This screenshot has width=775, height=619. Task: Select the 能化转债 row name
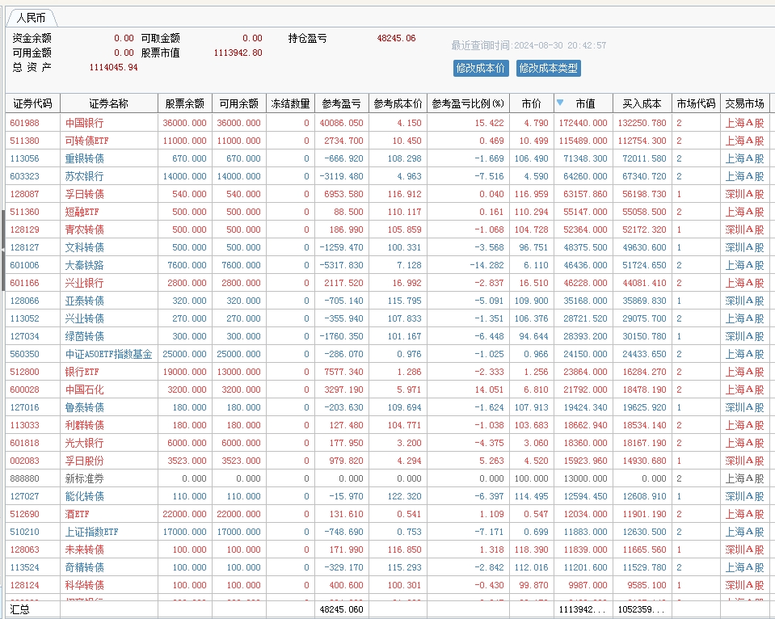[85, 497]
